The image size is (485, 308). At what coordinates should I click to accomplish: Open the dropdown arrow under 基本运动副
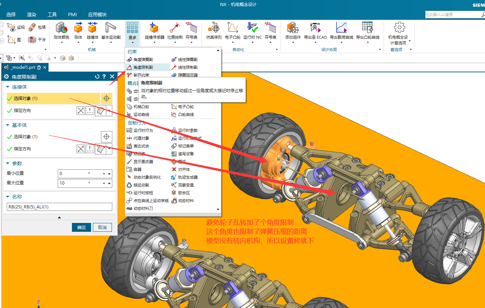111,43
